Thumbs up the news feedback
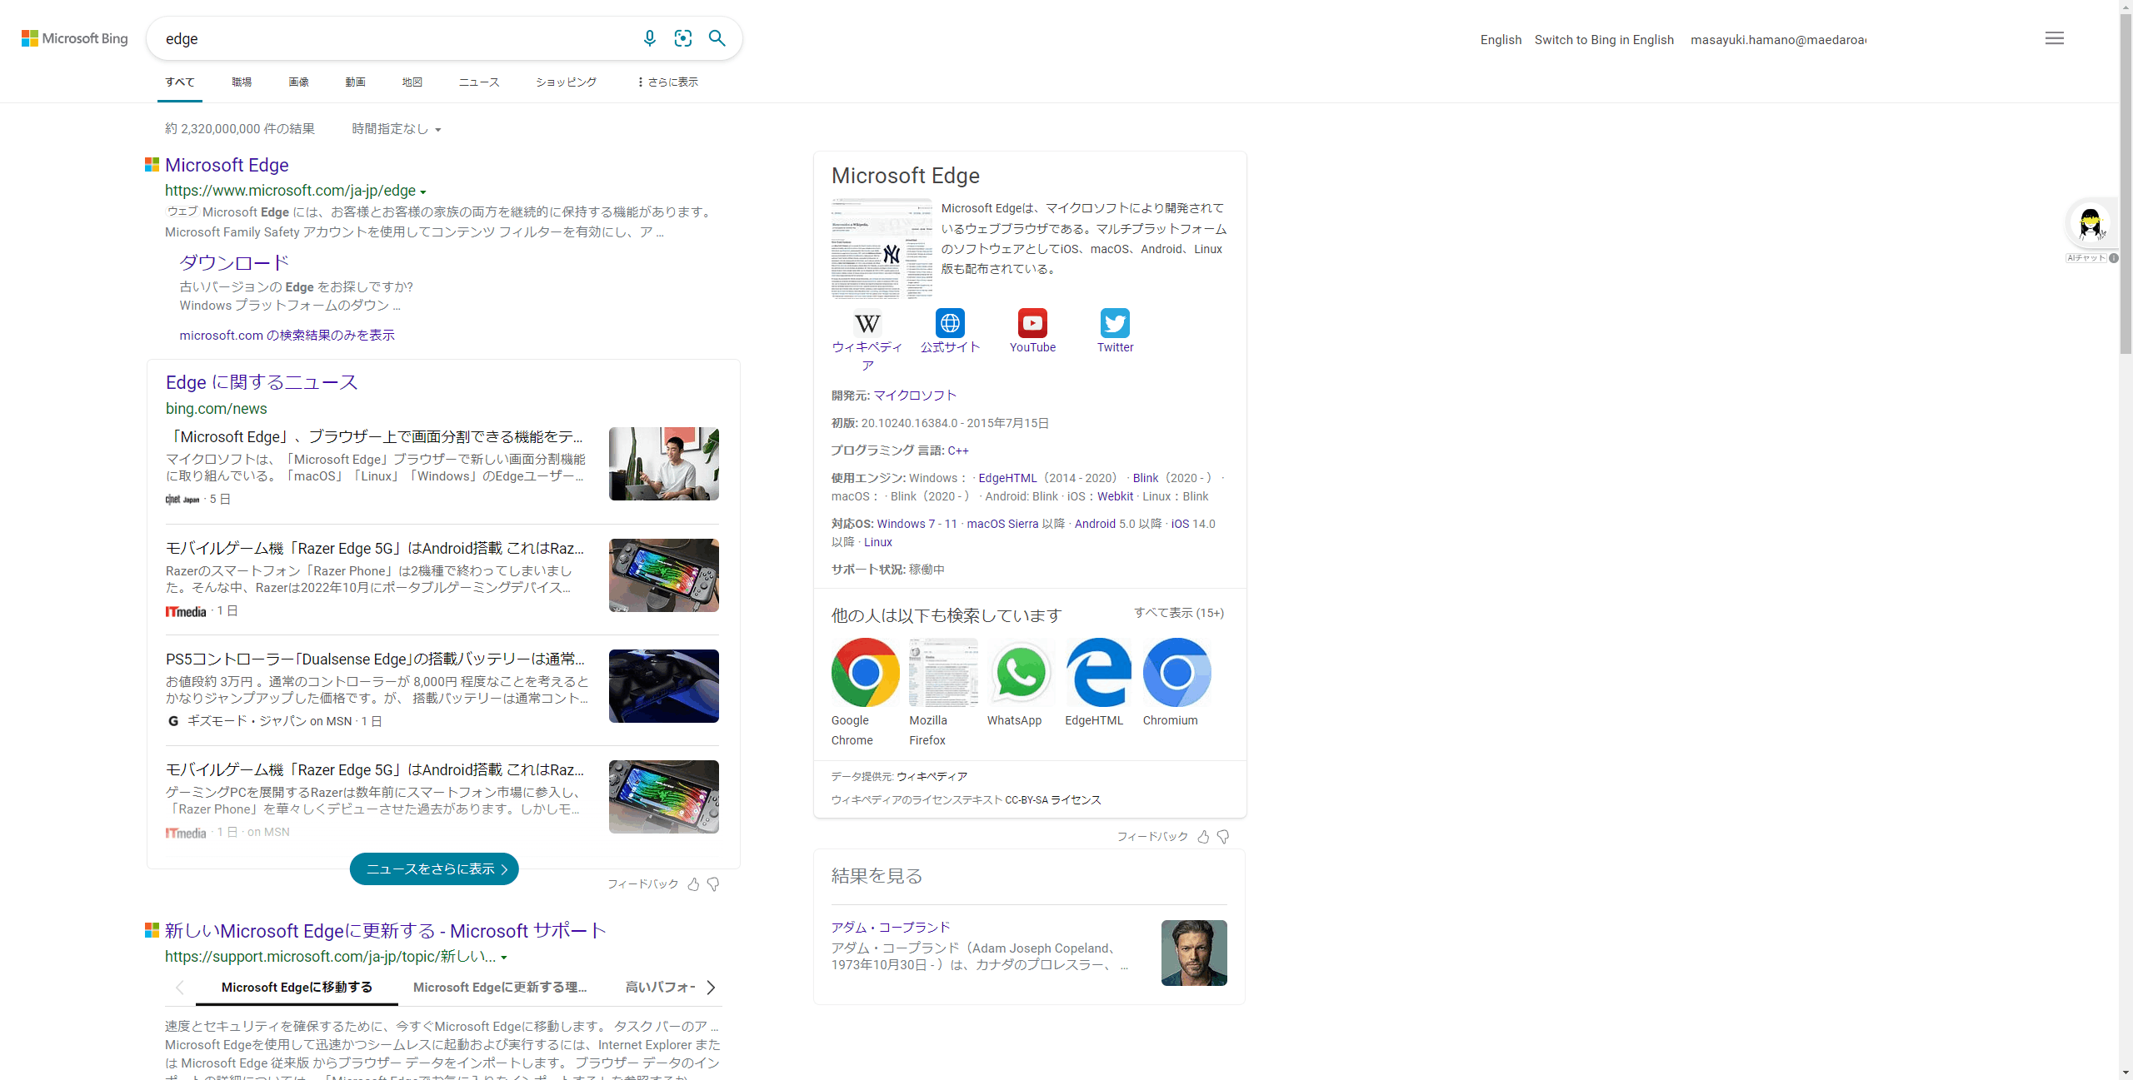The image size is (2133, 1080). click(693, 884)
